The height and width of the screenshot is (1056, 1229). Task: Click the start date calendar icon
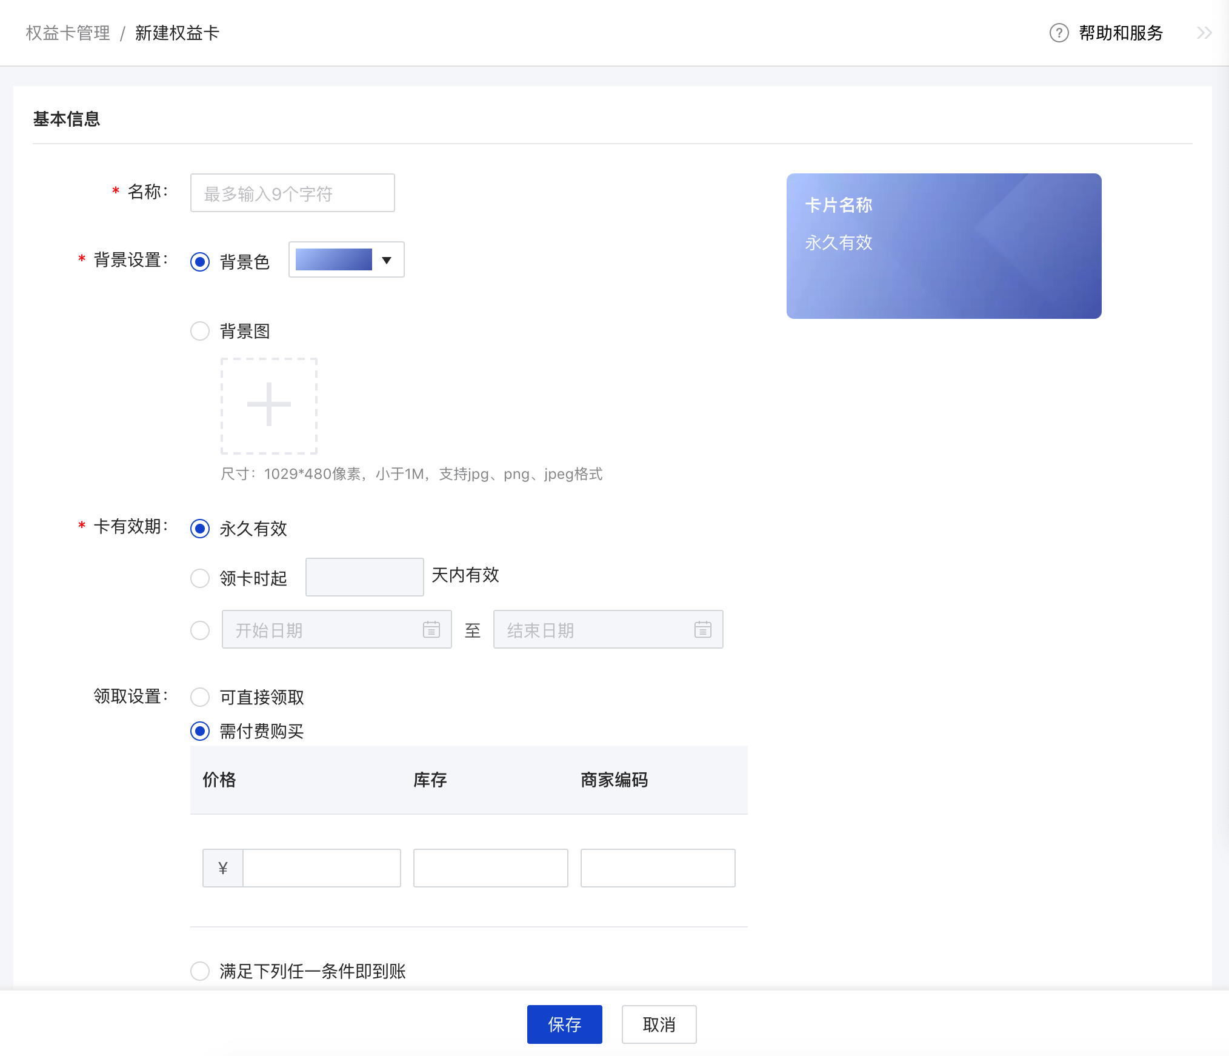coord(431,629)
